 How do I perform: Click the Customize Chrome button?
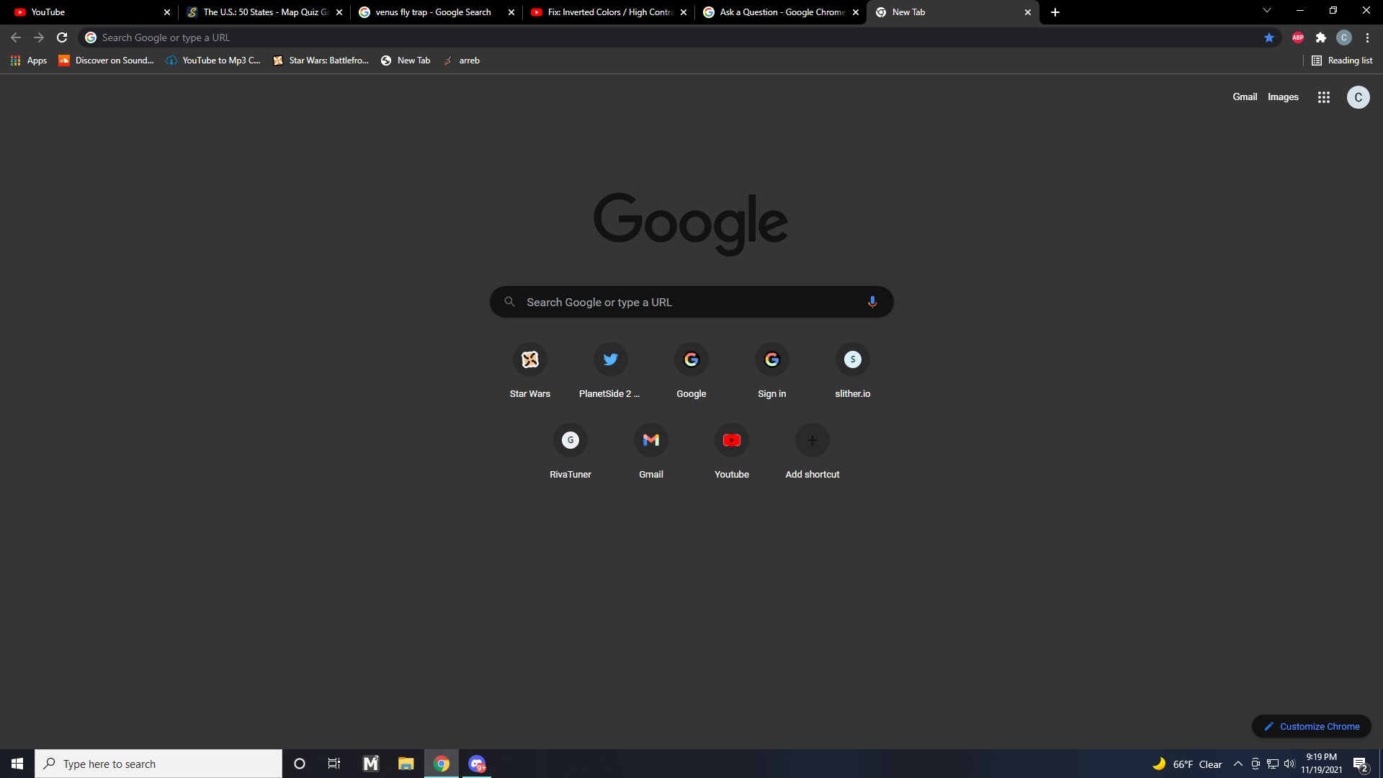pyautogui.click(x=1312, y=725)
